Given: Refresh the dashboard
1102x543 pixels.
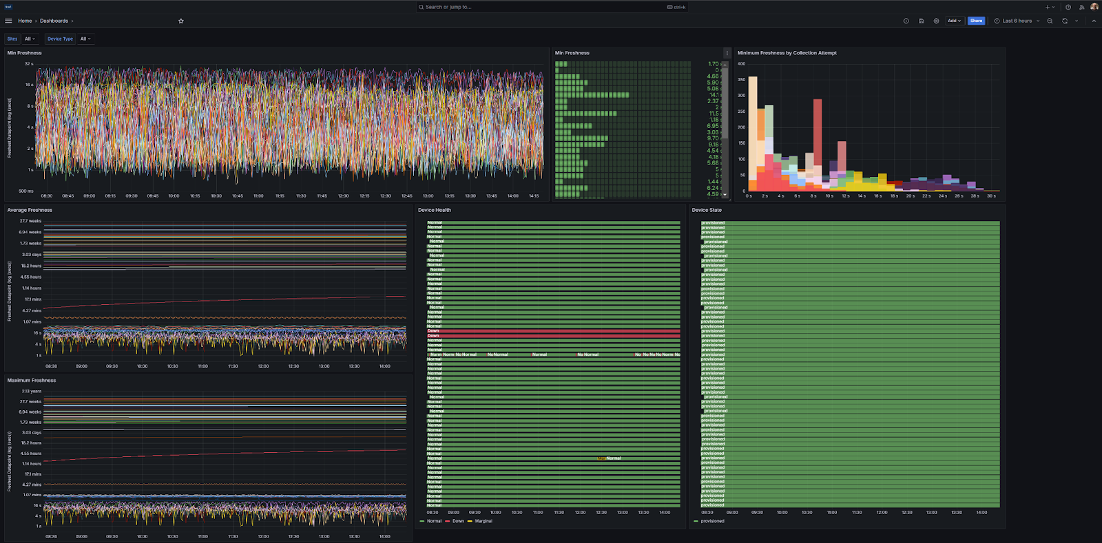Looking at the screenshot, I should (x=1065, y=21).
